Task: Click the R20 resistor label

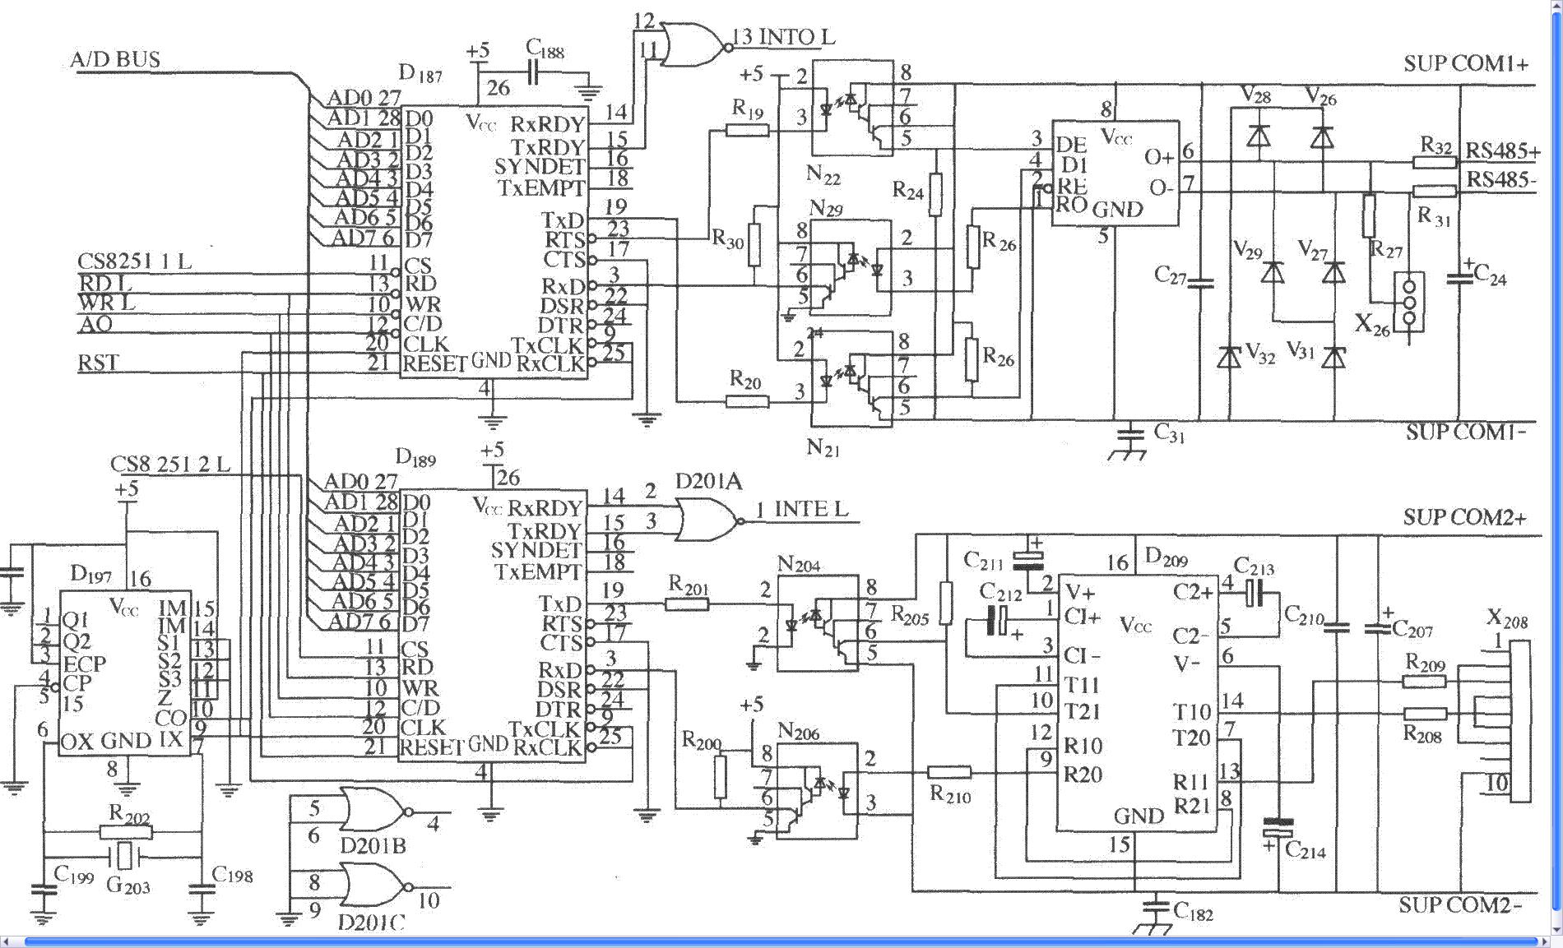Action: 745,379
